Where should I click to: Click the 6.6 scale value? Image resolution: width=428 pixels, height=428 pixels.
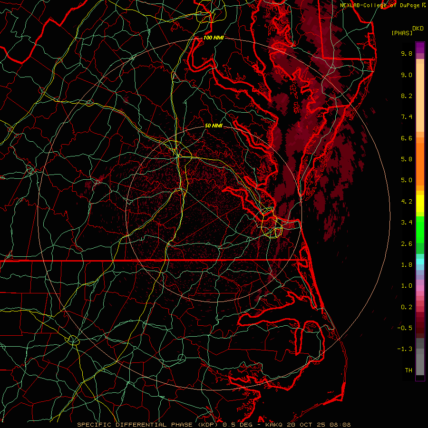[x=407, y=138]
